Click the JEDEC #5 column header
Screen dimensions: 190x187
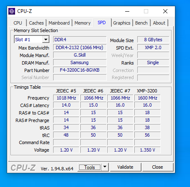66,91
